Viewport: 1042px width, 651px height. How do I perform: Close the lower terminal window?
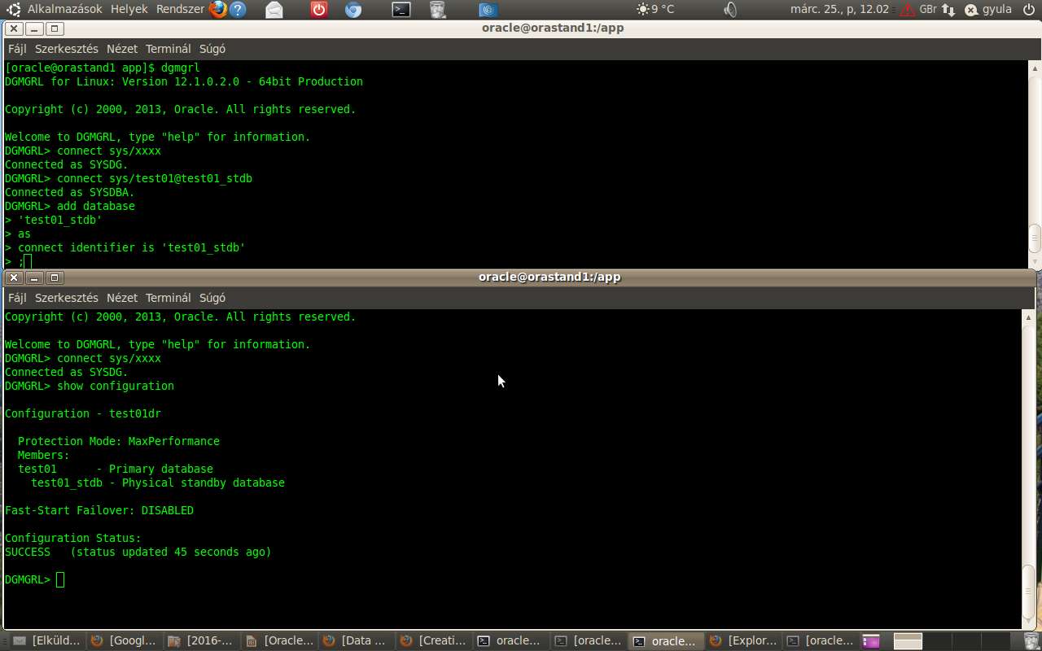(x=14, y=277)
